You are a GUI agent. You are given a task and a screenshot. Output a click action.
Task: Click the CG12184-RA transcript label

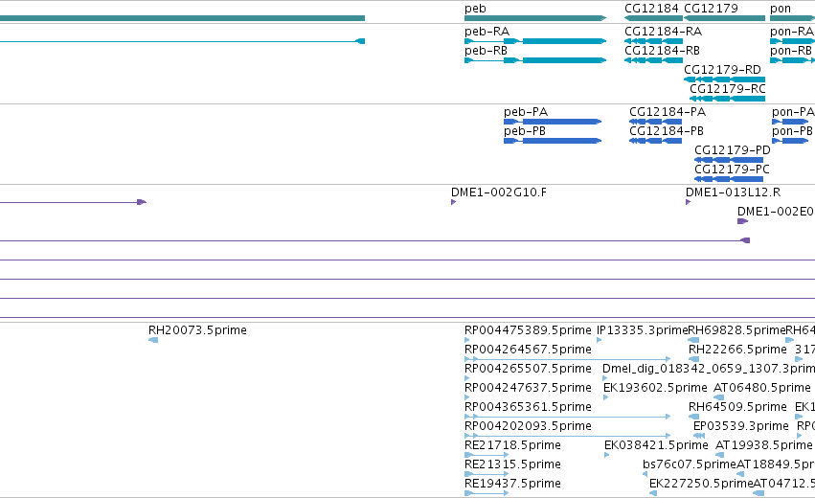click(x=663, y=32)
